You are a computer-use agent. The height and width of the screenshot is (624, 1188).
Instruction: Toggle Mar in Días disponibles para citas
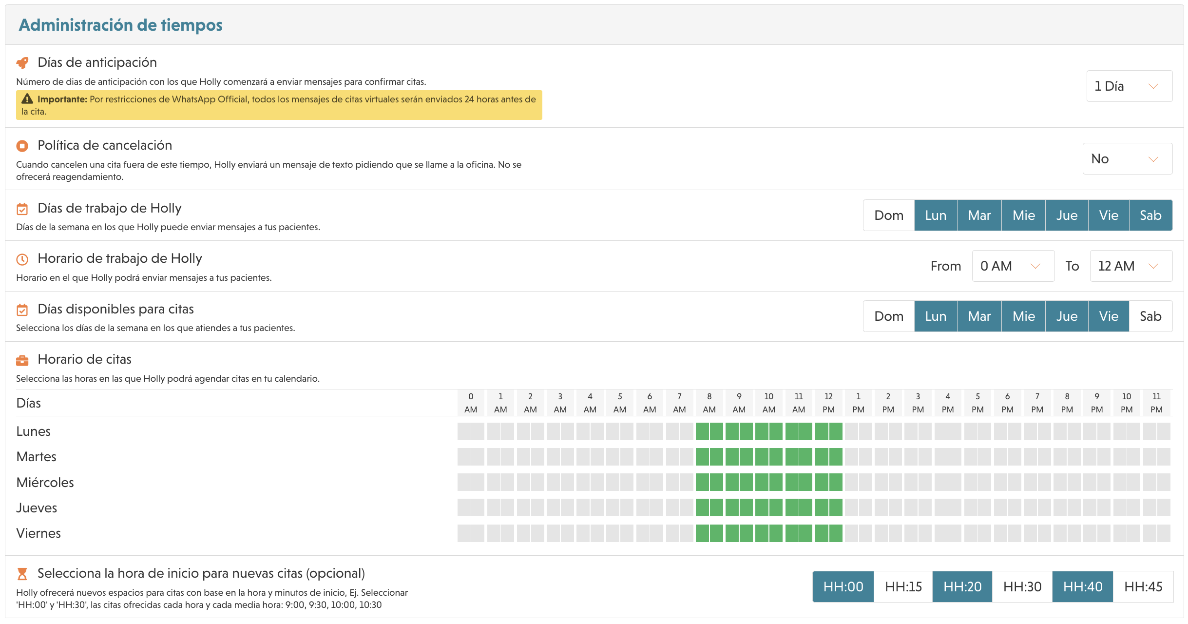tap(979, 316)
